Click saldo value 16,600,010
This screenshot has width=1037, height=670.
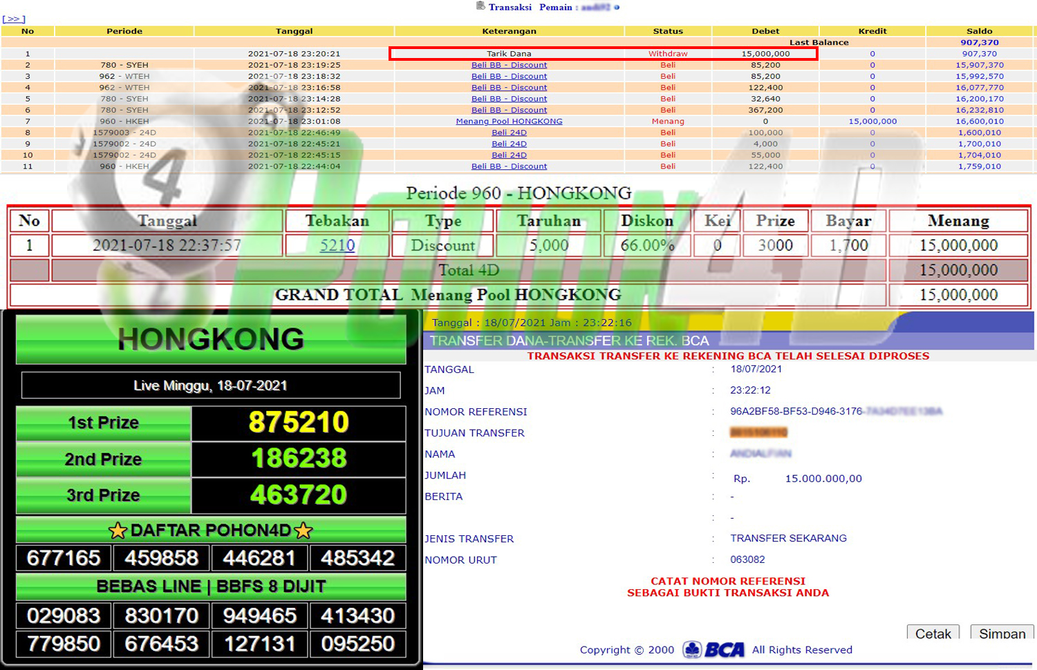coord(980,122)
